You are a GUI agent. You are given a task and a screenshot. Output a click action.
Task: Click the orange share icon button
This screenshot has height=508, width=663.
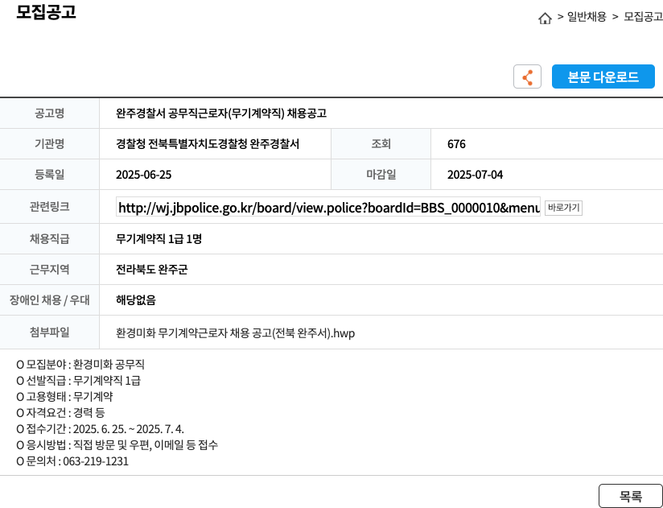point(527,76)
